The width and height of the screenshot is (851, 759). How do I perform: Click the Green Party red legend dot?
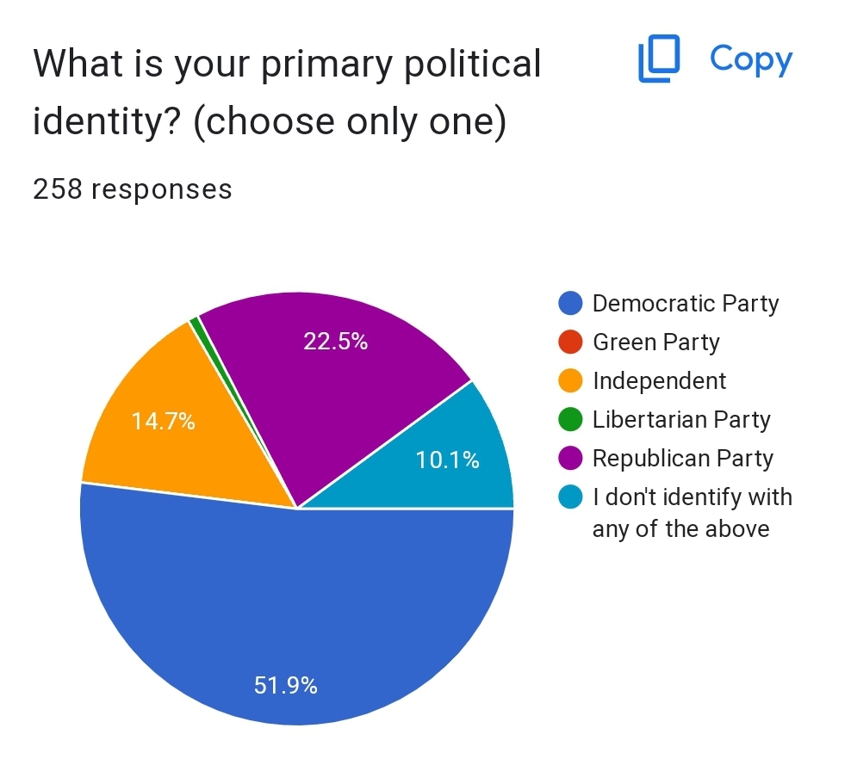click(571, 342)
